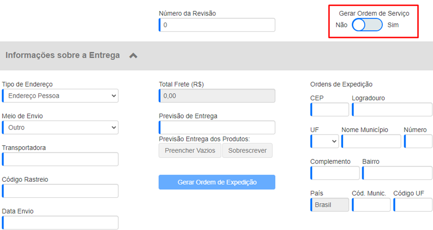The height and width of the screenshot is (230, 433).
Task: Click the Cód. Munic. input field
Action: pos(371,205)
